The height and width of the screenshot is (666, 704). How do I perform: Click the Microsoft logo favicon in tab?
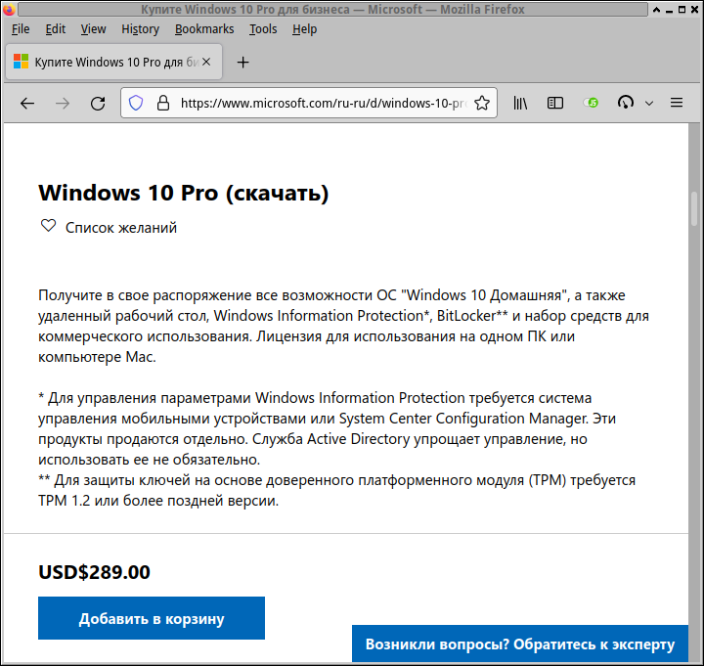click(22, 62)
